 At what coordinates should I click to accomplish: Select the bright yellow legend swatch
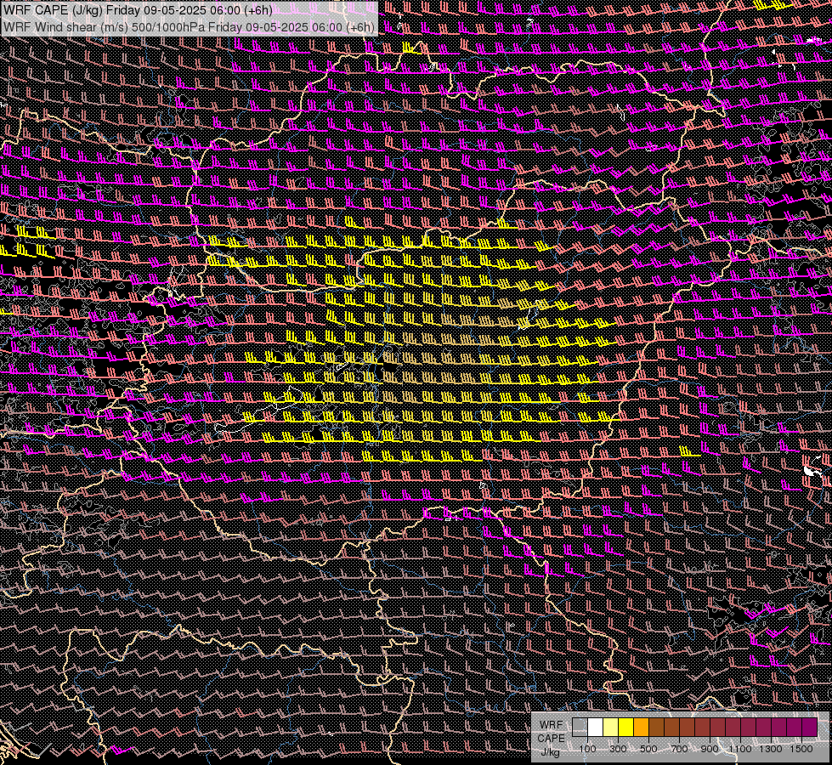tap(626, 728)
